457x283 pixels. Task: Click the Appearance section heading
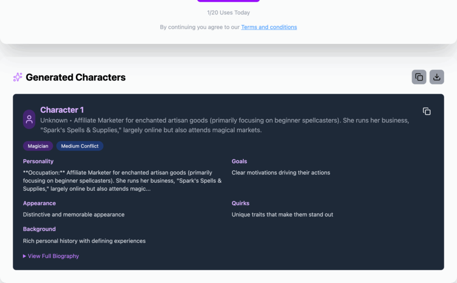[39, 203]
